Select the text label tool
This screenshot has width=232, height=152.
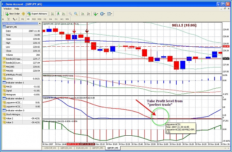[x=9, y=19]
